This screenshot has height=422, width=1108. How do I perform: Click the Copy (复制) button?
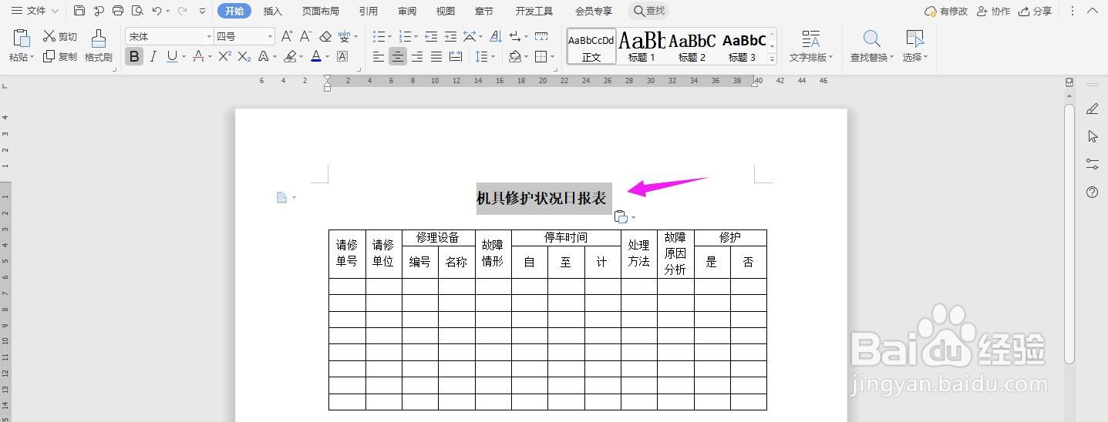tap(60, 56)
